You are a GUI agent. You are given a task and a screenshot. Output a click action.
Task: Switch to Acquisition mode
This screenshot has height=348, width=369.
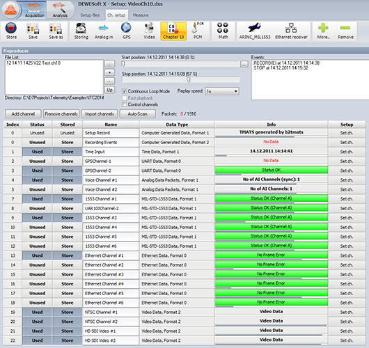point(34,10)
